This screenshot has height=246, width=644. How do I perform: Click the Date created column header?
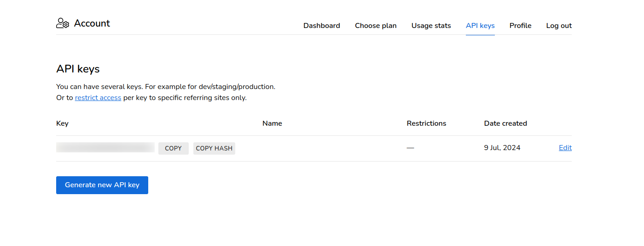point(505,123)
